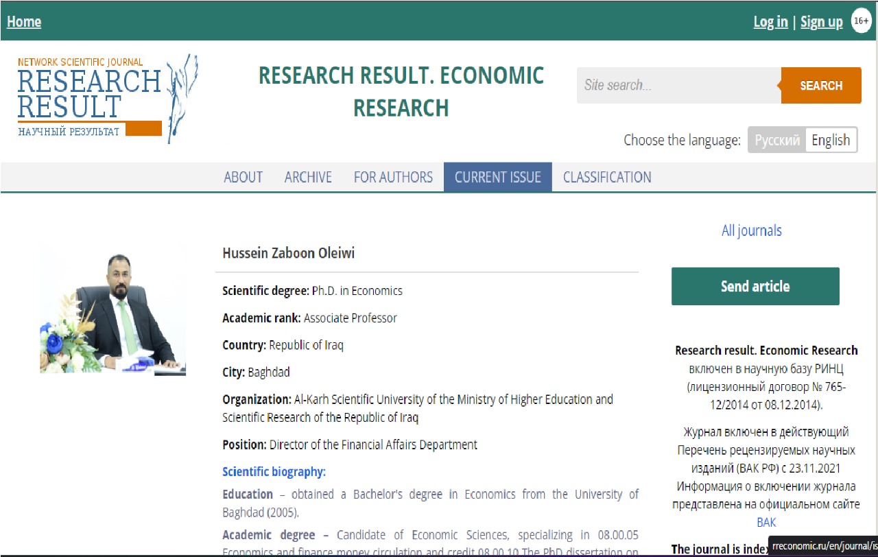The width and height of the screenshot is (878, 557).
Task: Click the author's profile photo
Action: 112,311
